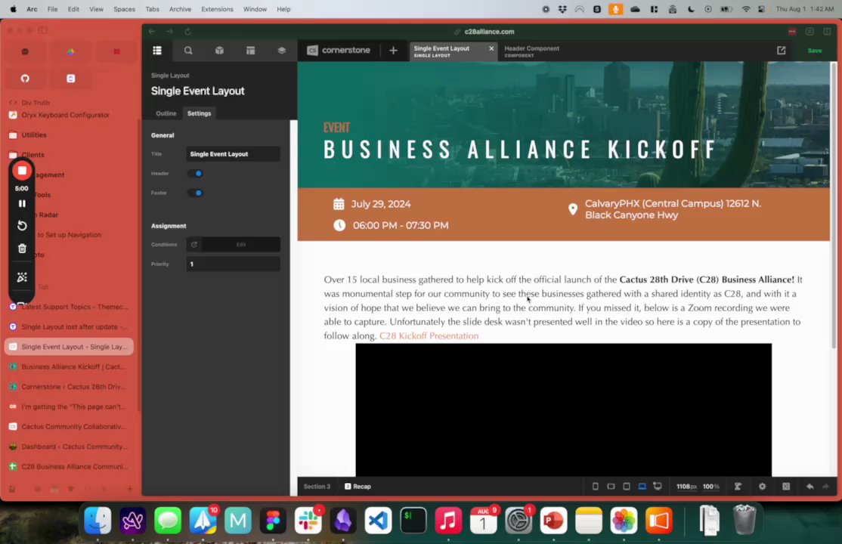Click the c28alliance.com address bar
This screenshot has height=544, width=842.
pos(489,32)
